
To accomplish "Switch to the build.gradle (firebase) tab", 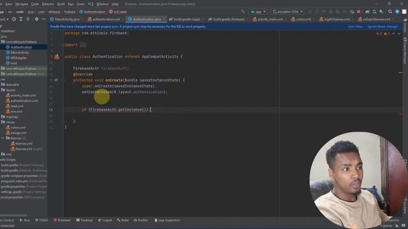I will pos(226,19).
